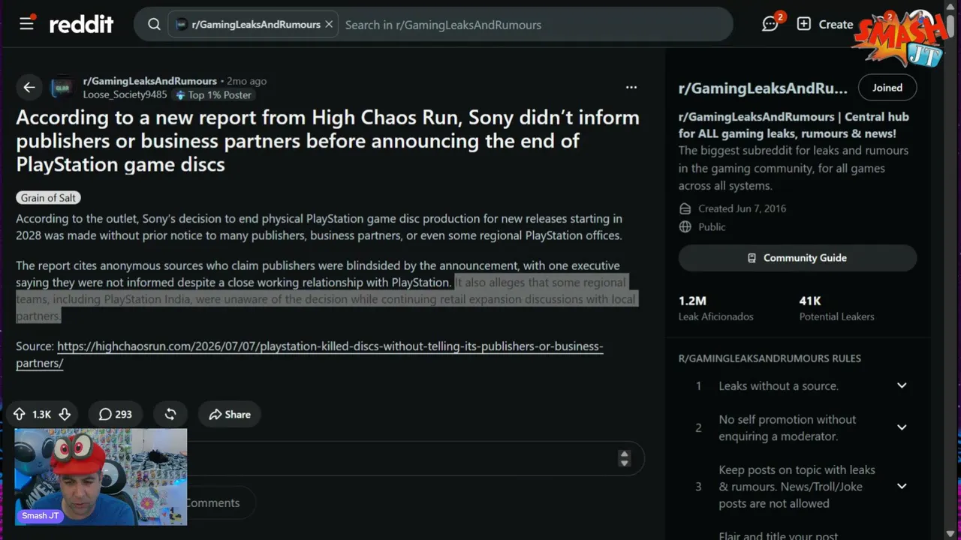Click the search magnifier icon
The image size is (961, 540).
[154, 25]
